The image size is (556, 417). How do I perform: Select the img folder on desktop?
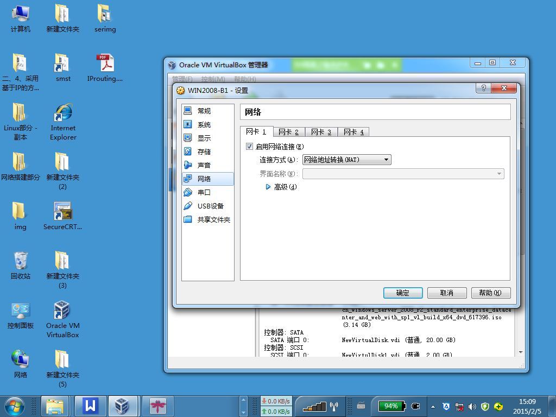click(20, 216)
